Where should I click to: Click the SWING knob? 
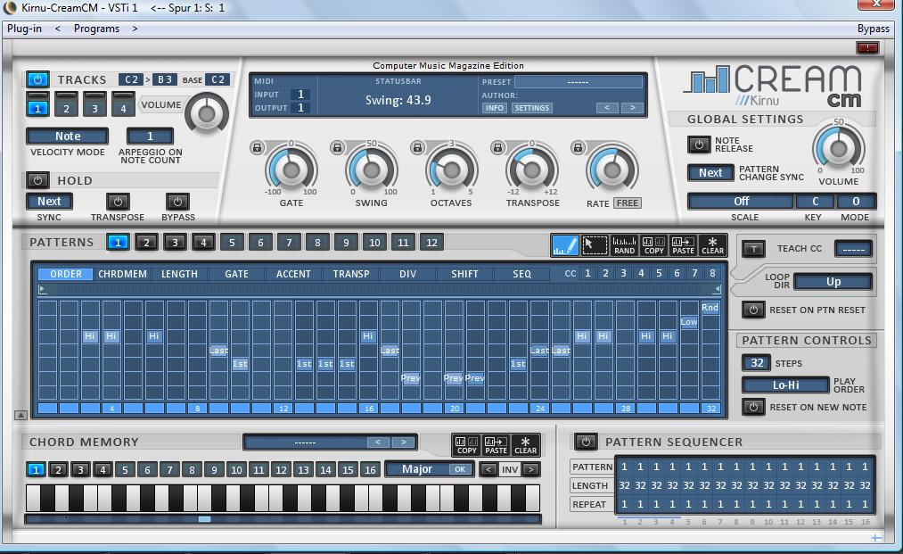tap(371, 170)
